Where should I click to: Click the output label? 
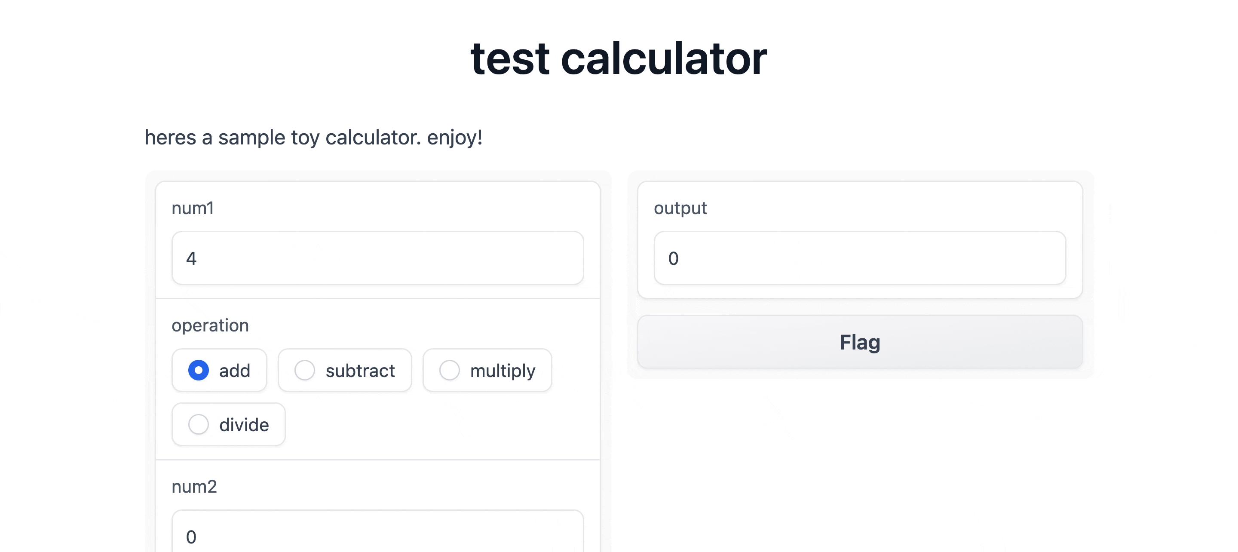tap(680, 208)
